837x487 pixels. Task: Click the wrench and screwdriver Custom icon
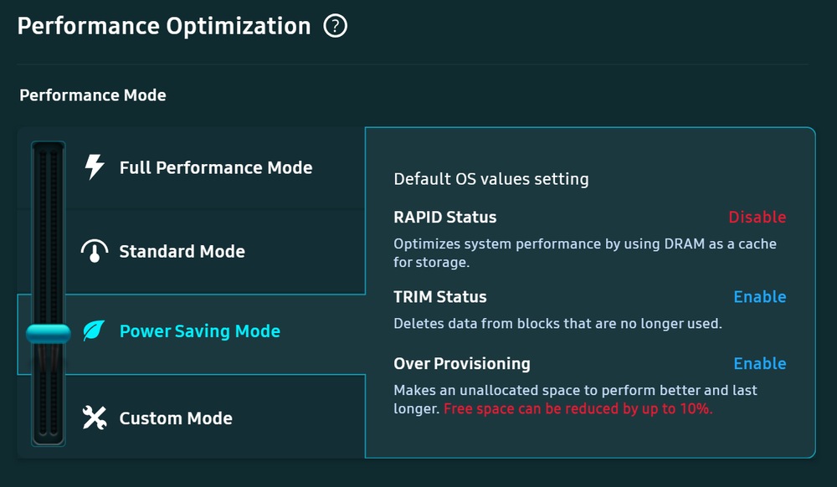pyautogui.click(x=95, y=418)
